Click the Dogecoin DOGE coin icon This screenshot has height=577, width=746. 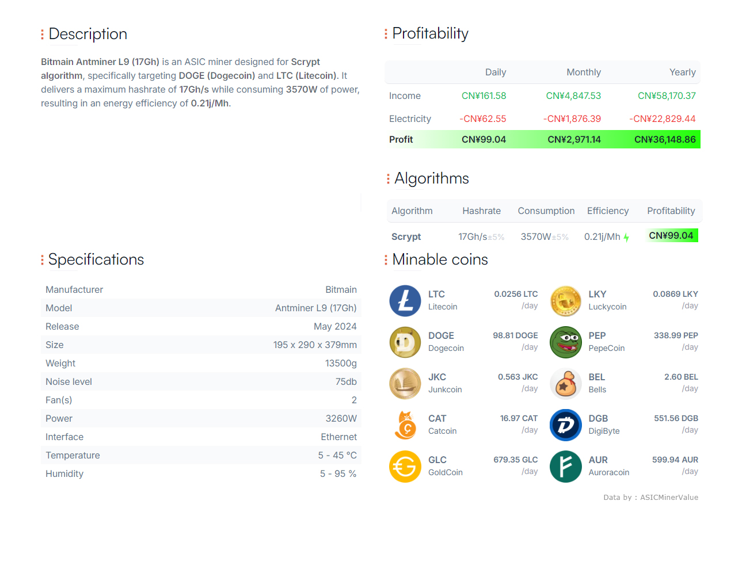click(405, 342)
